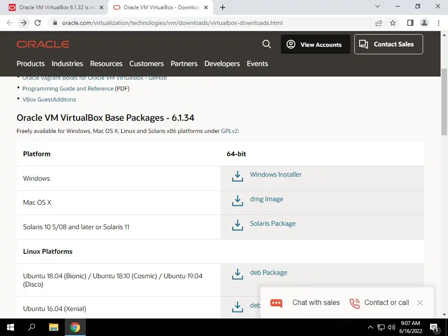Click the Linux Platforms heading row
This screenshot has width=448, height=336.
click(220, 252)
